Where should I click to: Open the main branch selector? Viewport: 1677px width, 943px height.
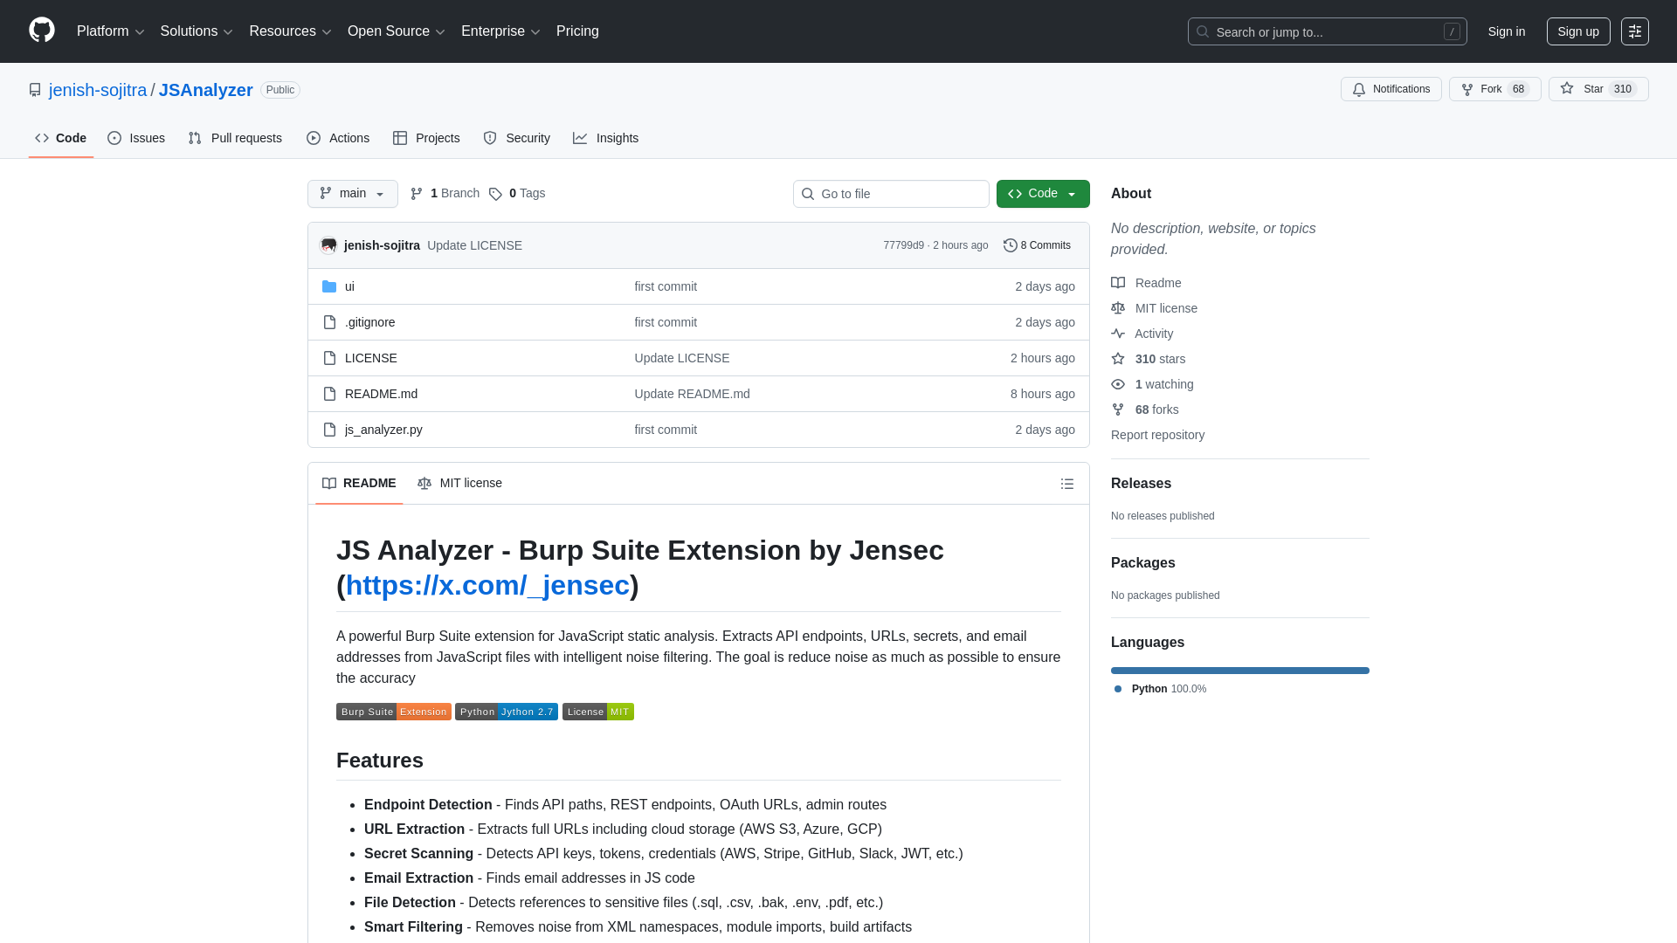coord(352,194)
